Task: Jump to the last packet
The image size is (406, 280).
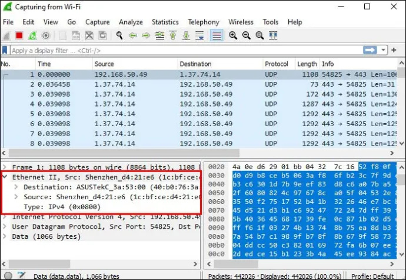Action: (x=186, y=35)
